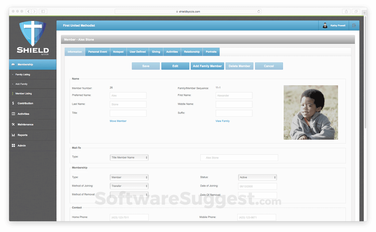
Task: Click Kathy Powell's profile avatar
Action: click(325, 25)
